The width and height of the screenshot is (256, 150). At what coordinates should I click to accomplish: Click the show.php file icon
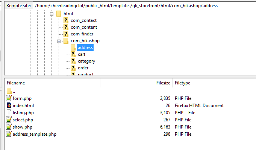pyautogui.click(x=9, y=127)
